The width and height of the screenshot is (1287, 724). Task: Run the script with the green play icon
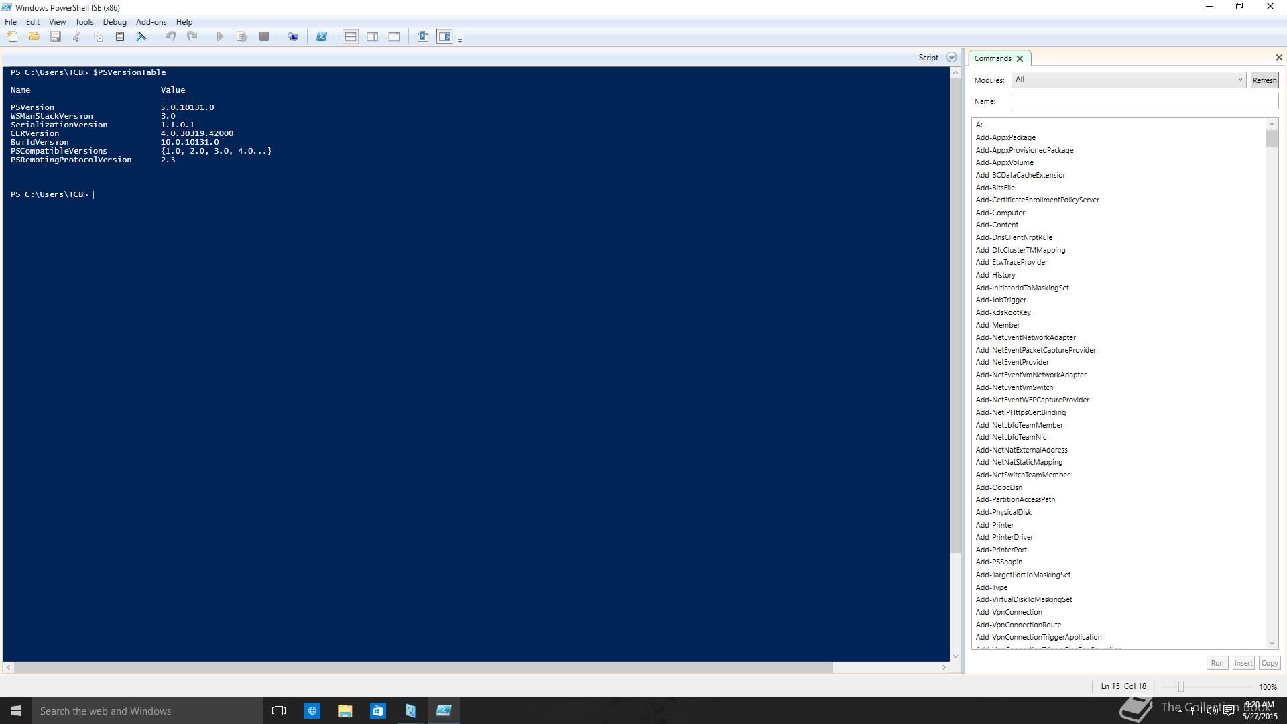coord(220,37)
